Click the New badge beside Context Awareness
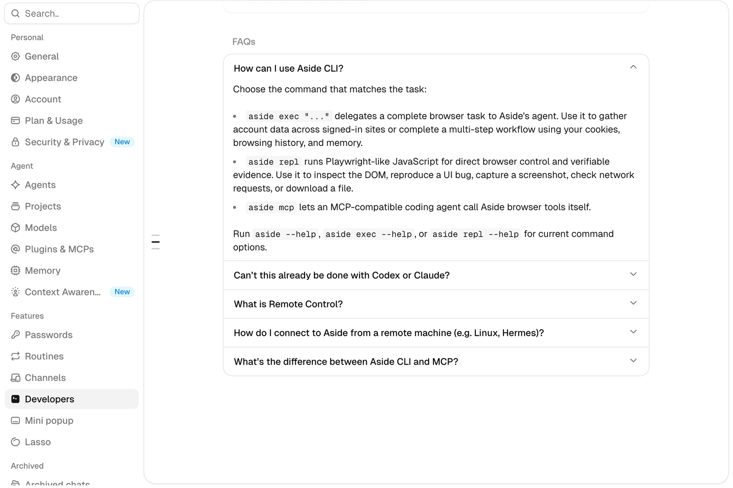733x488 pixels. 122,292
